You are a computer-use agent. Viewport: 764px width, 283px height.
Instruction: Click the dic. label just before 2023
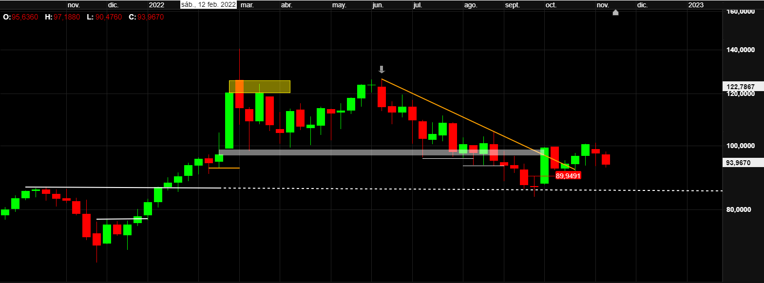pyautogui.click(x=642, y=5)
